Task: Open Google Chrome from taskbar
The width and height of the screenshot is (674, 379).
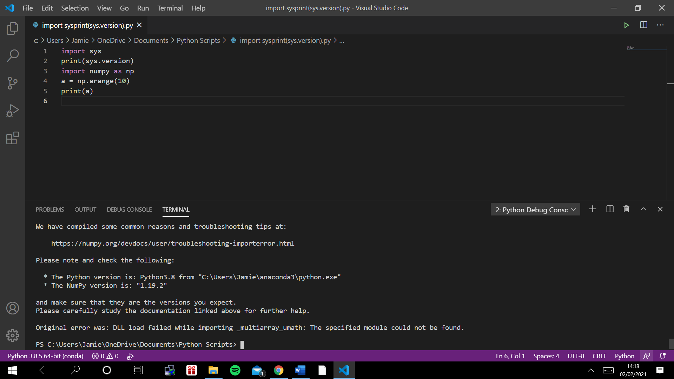Action: (279, 370)
